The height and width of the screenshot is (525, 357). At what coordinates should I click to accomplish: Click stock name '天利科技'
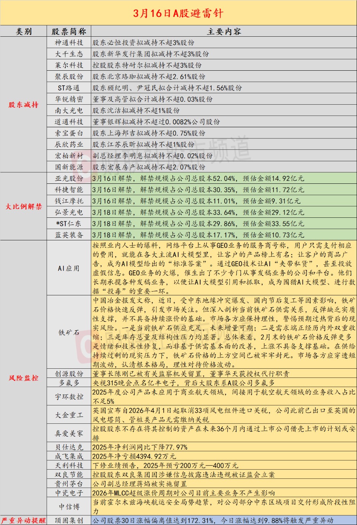[x=69, y=465]
